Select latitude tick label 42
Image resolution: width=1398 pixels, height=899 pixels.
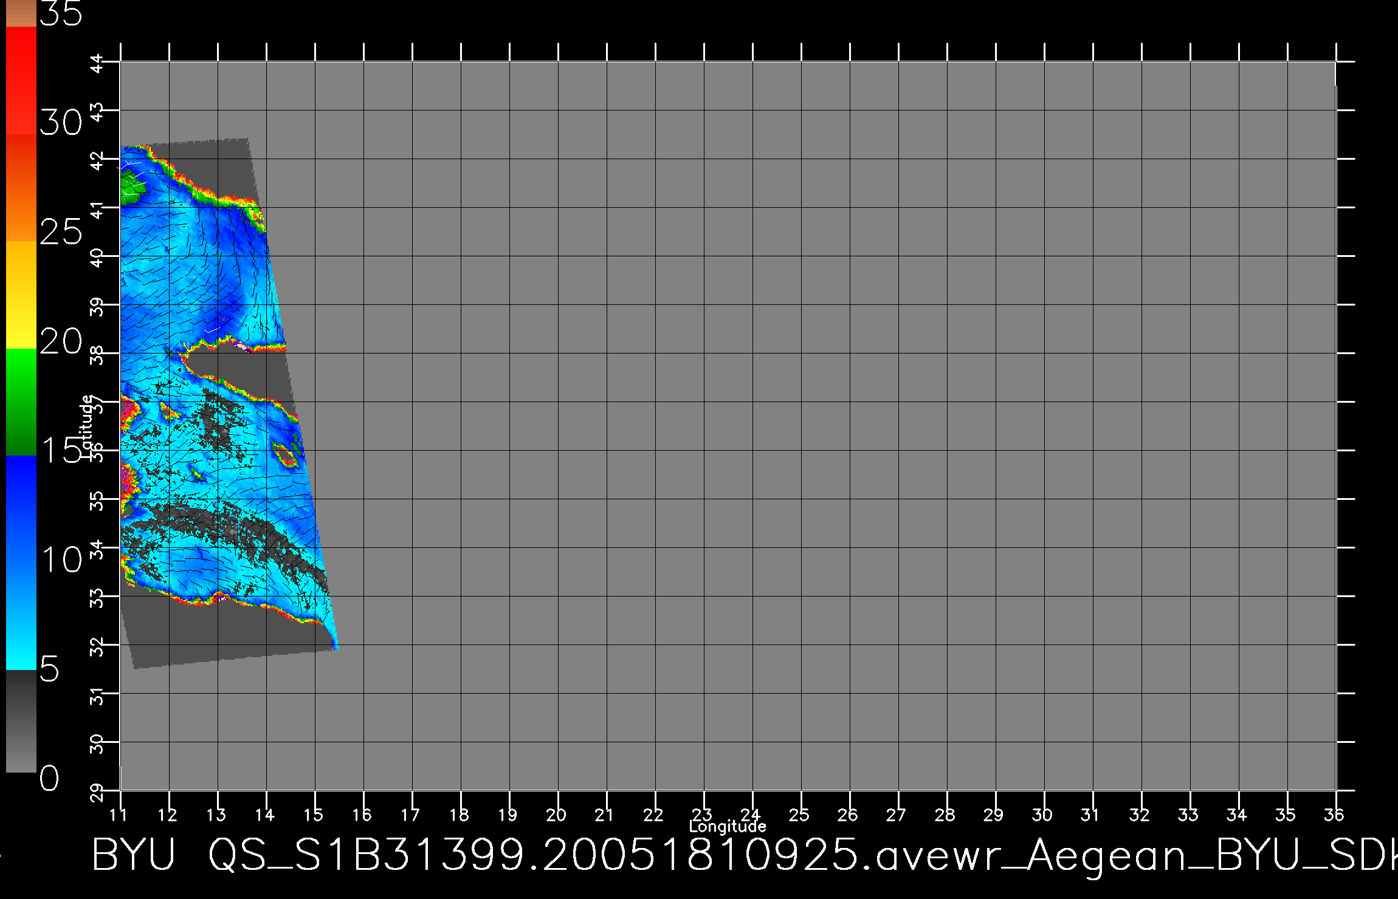point(97,161)
